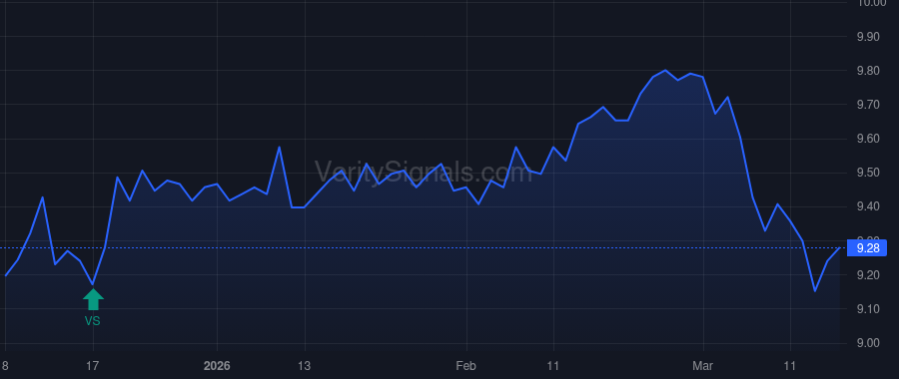Click the Mar label on time axis
The height and width of the screenshot is (379, 899).
pyautogui.click(x=702, y=366)
